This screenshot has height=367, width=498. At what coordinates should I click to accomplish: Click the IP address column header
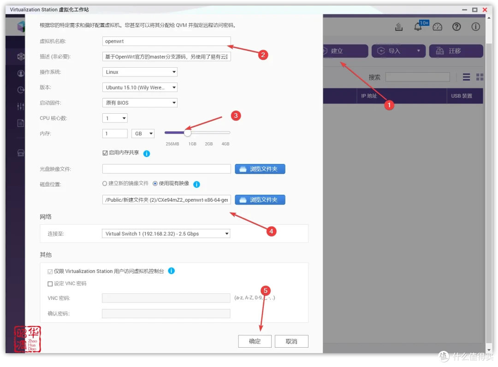402,96
